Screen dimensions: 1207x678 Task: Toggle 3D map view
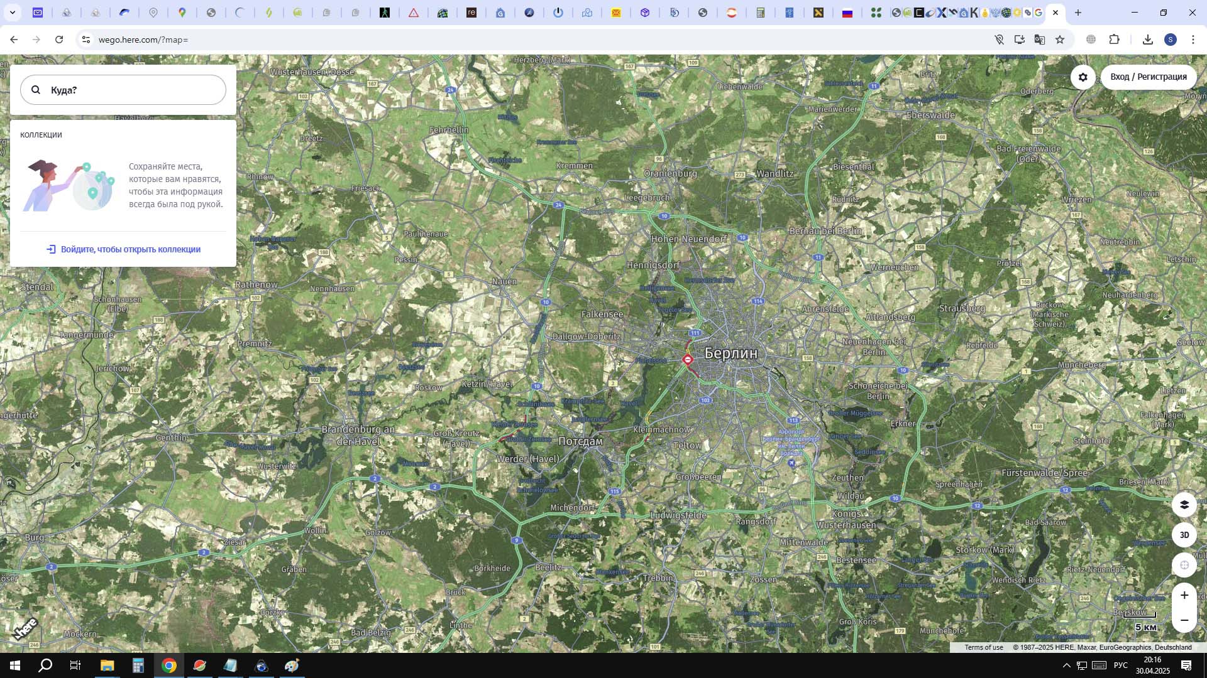pyautogui.click(x=1184, y=535)
